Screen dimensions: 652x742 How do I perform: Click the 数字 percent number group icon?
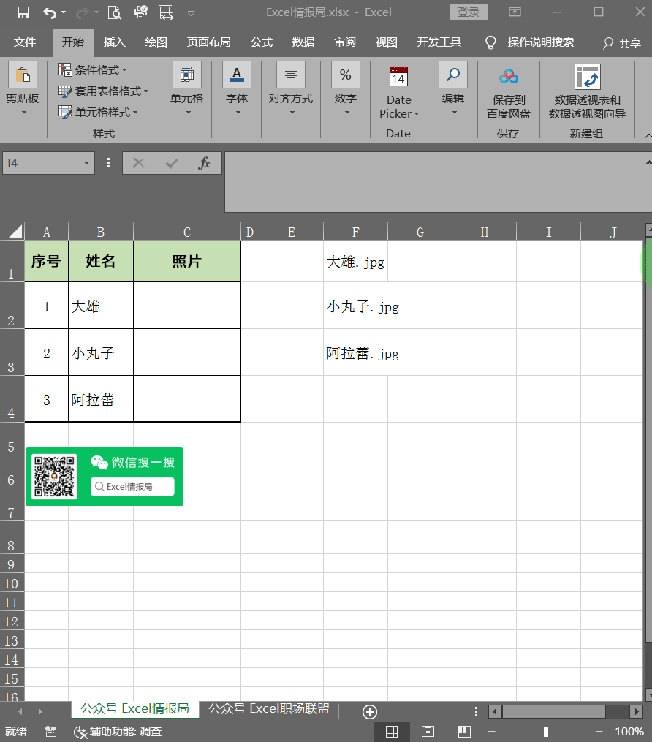346,75
